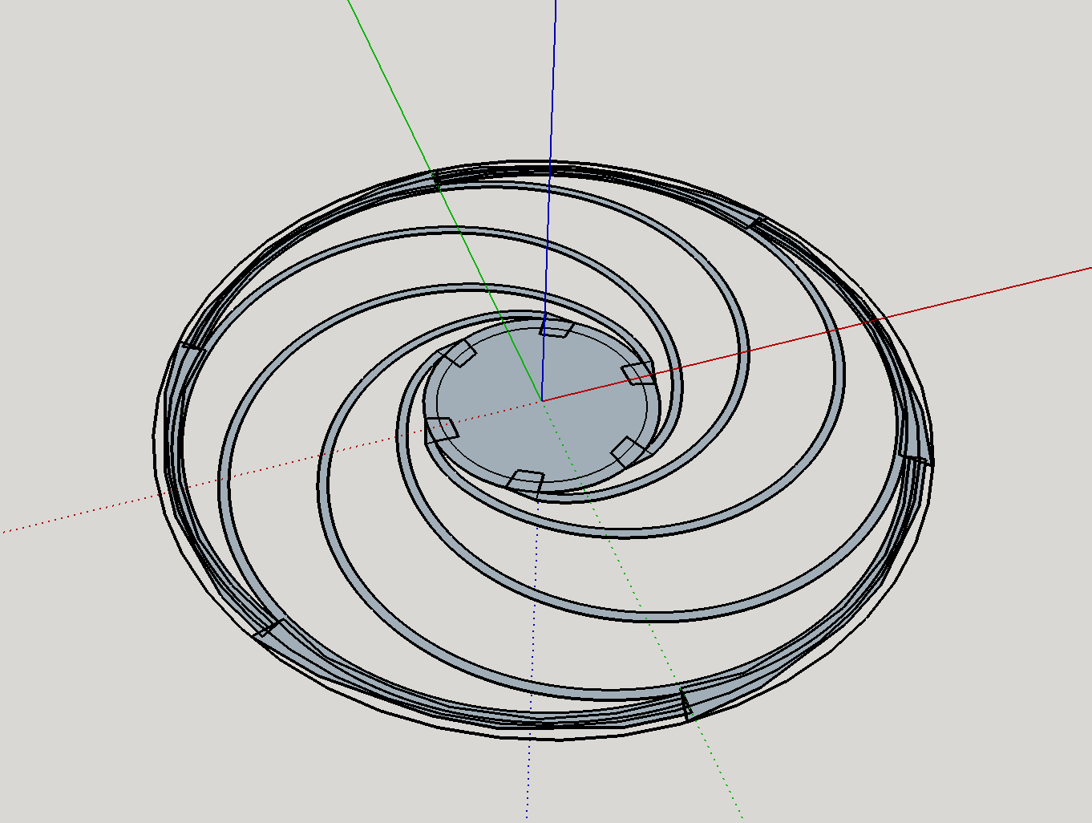
Task: Select the leftmost notch tab on the hub
Action: coord(440,429)
